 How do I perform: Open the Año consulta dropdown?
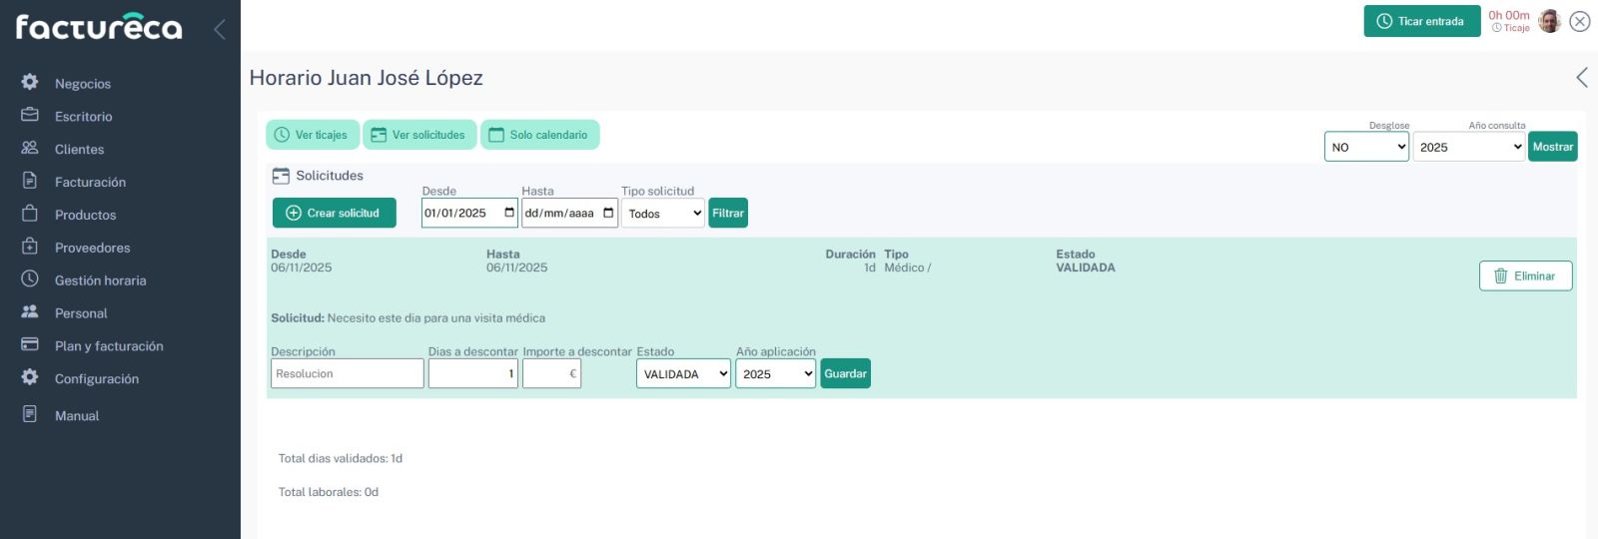[1468, 147]
